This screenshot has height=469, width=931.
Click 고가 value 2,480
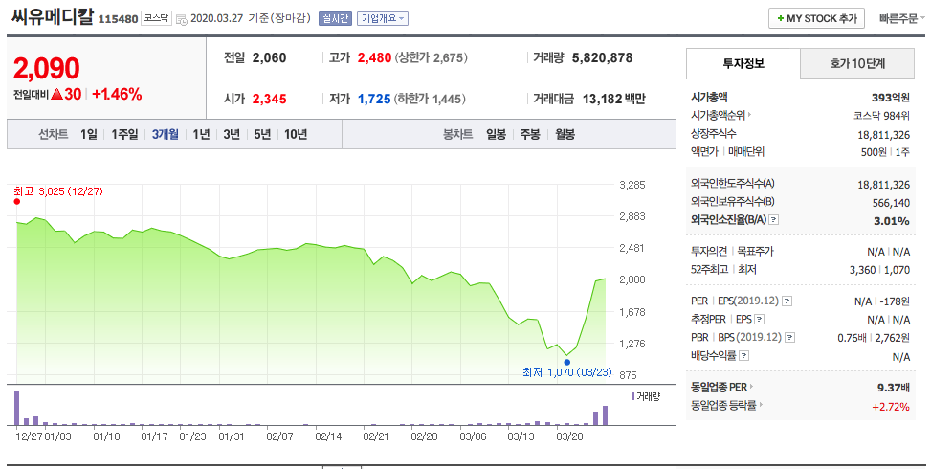374,57
